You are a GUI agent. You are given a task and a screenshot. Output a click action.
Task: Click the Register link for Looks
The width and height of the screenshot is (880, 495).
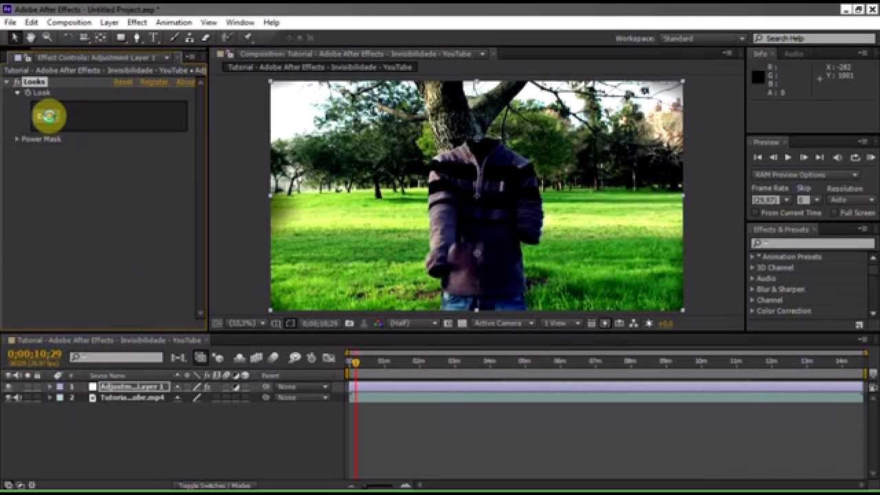coord(154,82)
